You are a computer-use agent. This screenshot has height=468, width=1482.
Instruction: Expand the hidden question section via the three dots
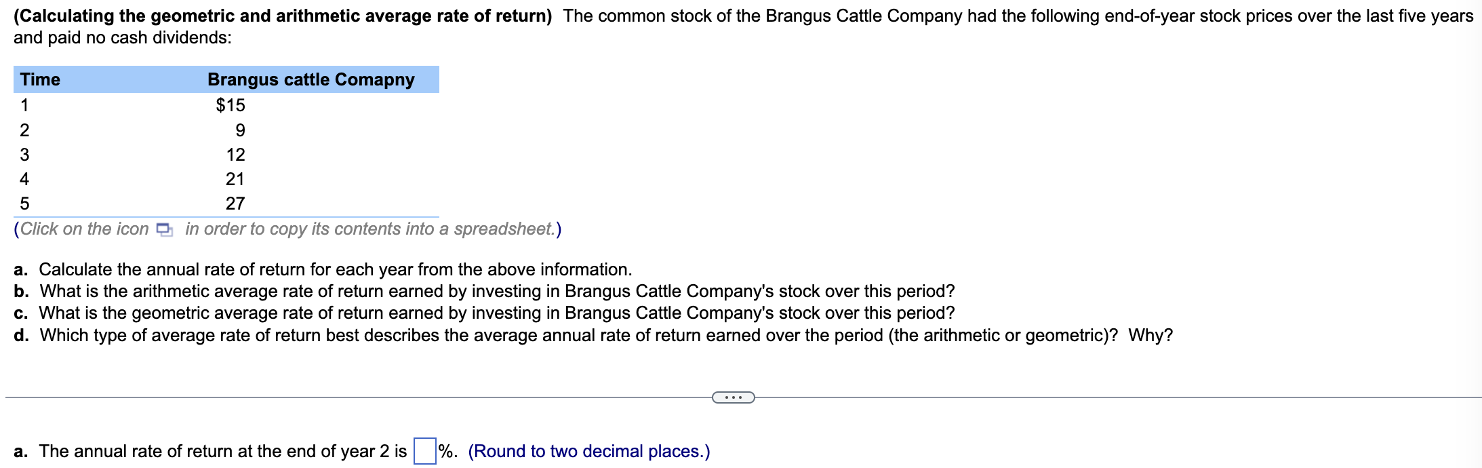734,398
